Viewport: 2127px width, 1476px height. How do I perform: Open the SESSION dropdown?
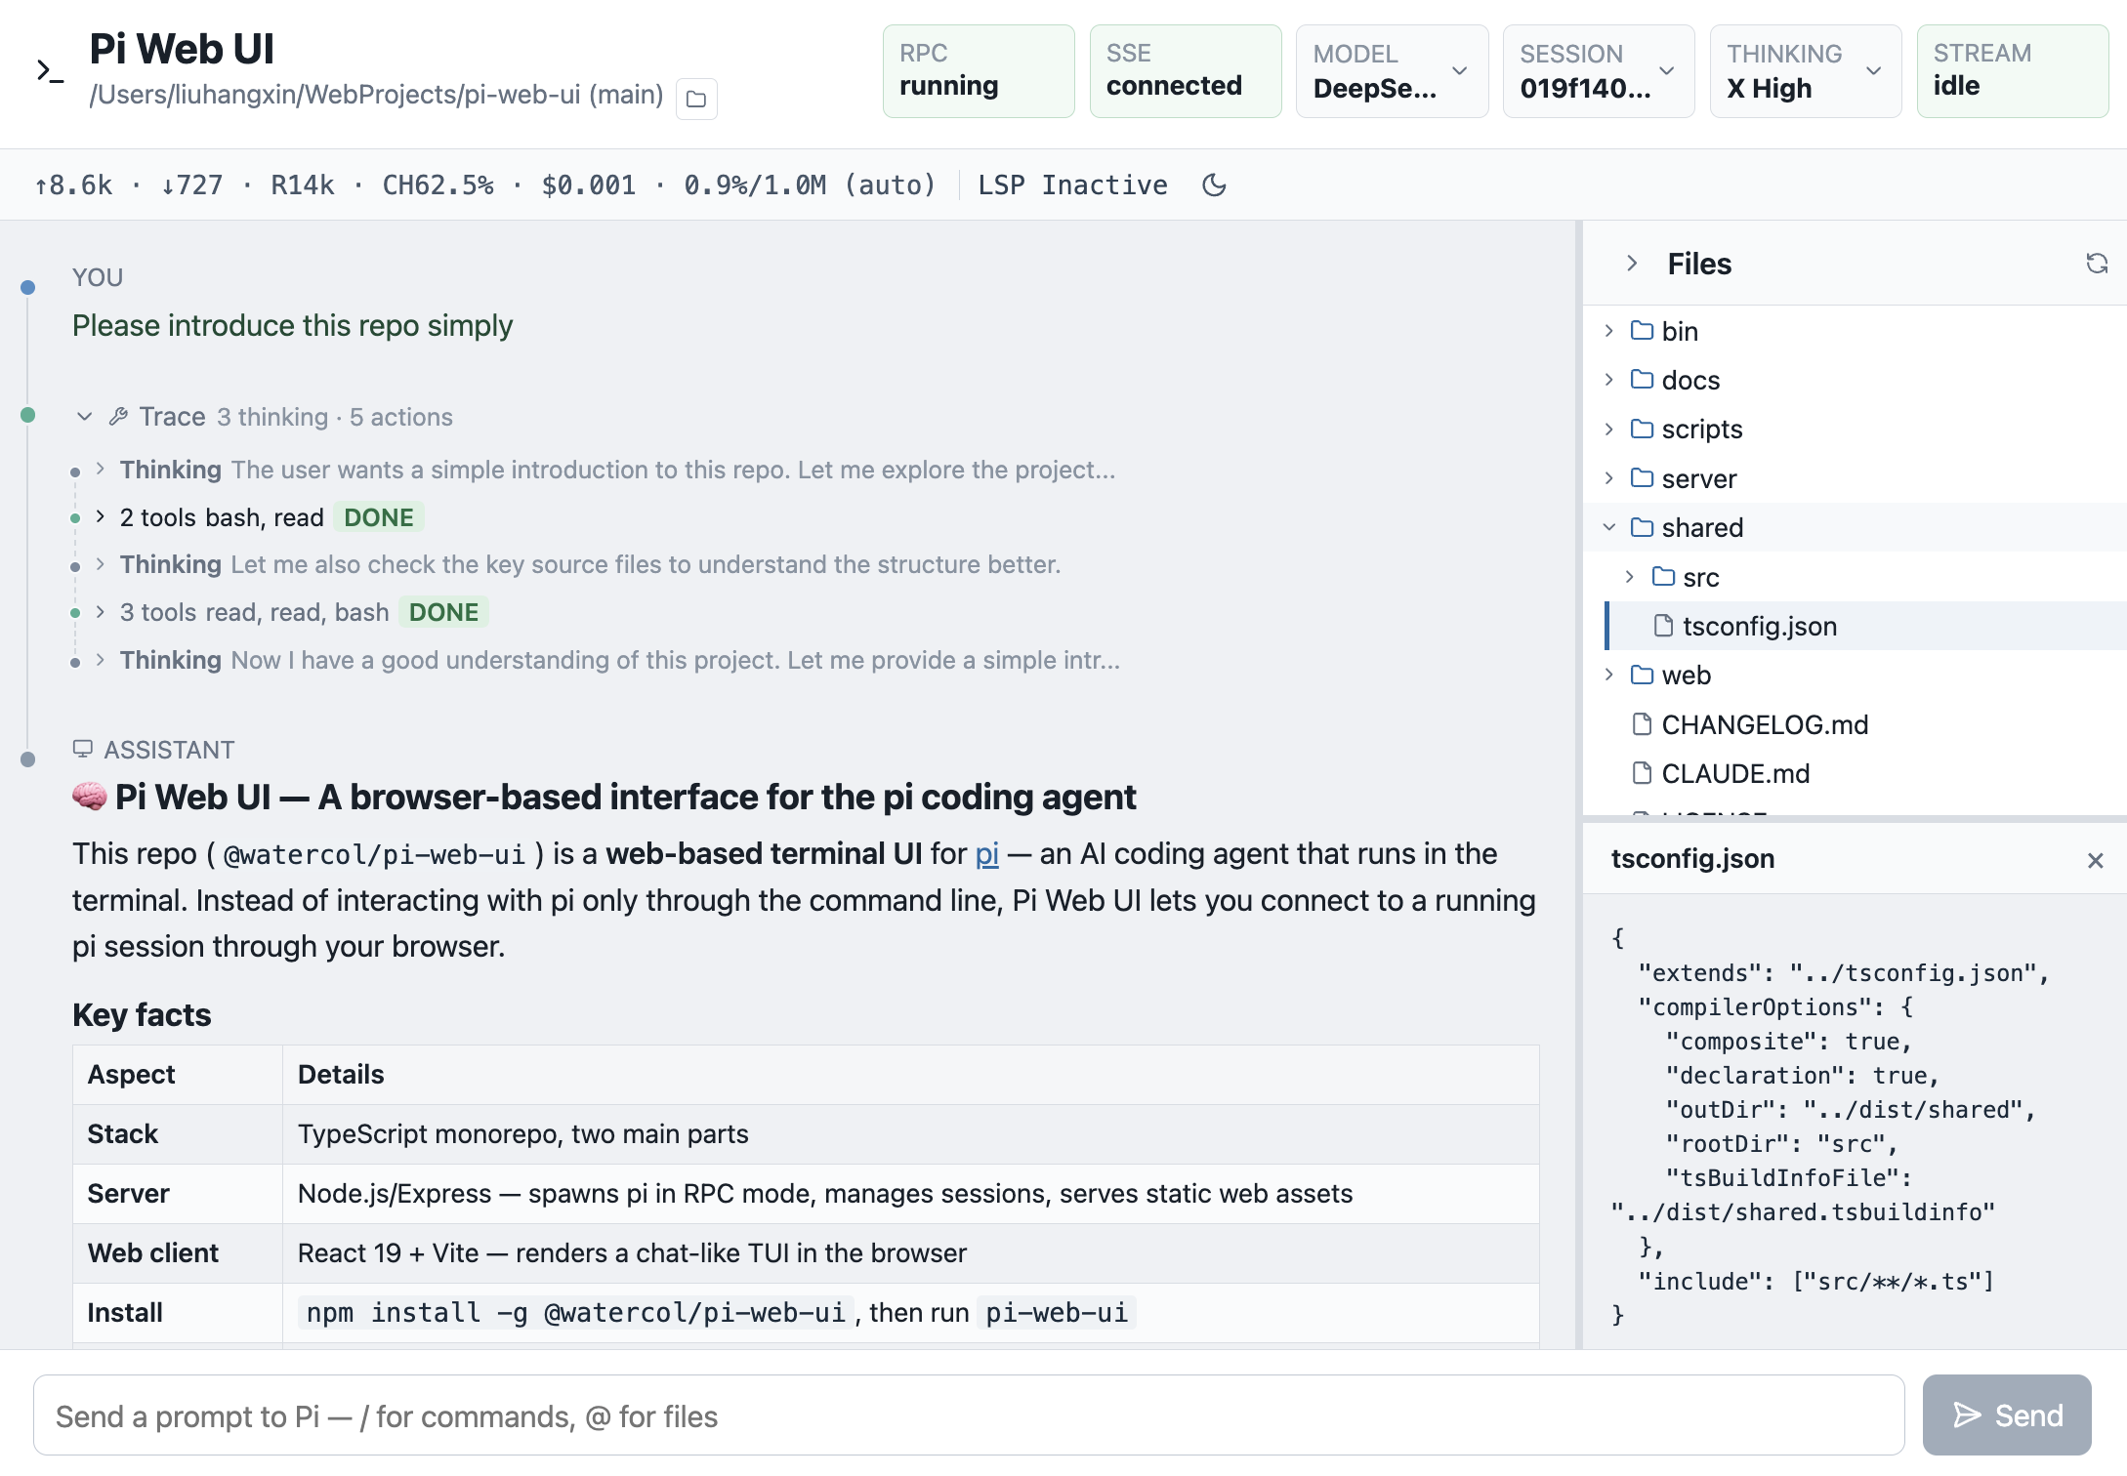point(1599,71)
